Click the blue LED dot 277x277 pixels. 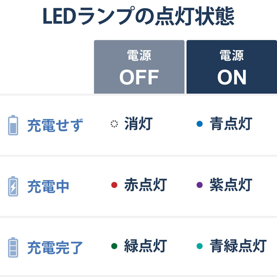point(199,124)
